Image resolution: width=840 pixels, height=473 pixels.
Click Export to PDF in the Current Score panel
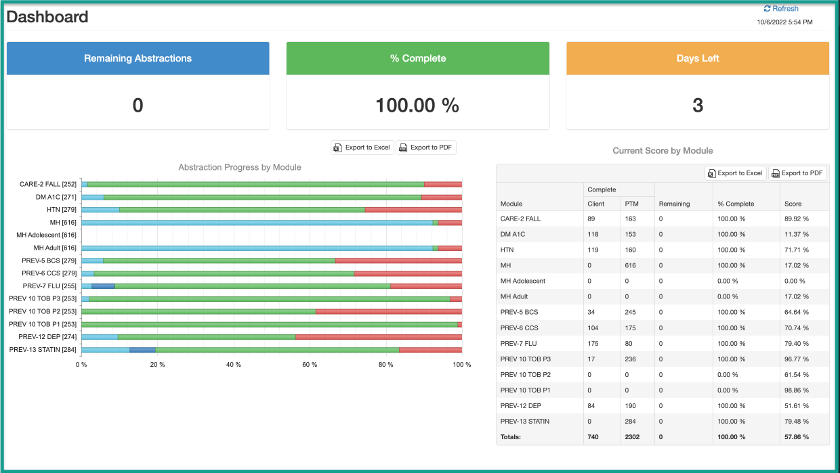(x=797, y=173)
